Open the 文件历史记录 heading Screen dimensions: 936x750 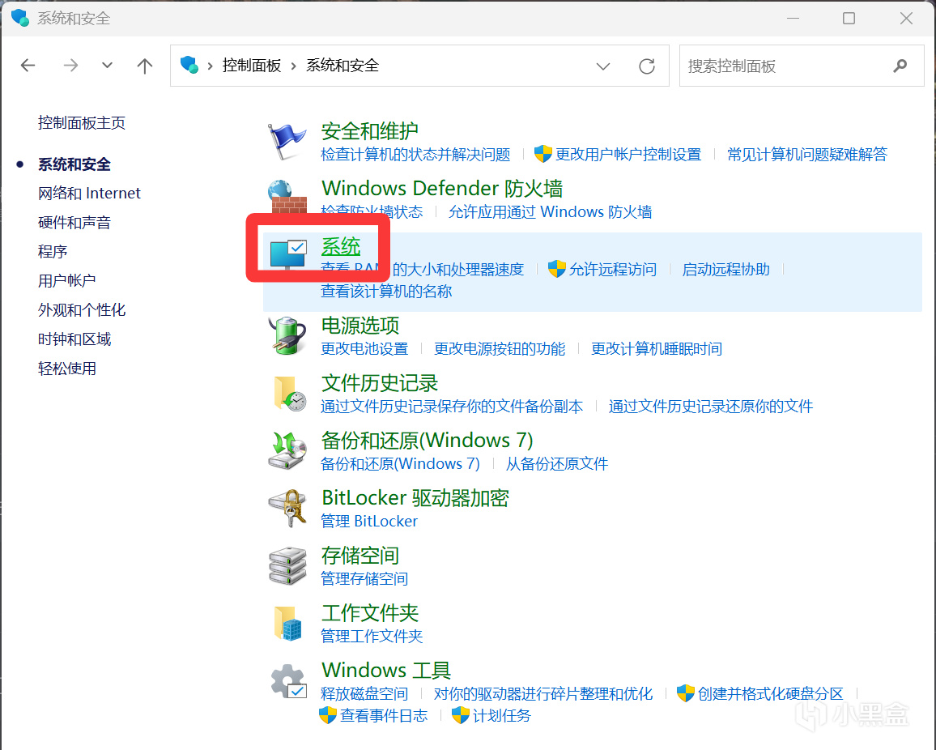click(380, 383)
